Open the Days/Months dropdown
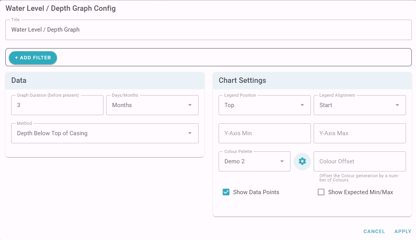 point(152,105)
